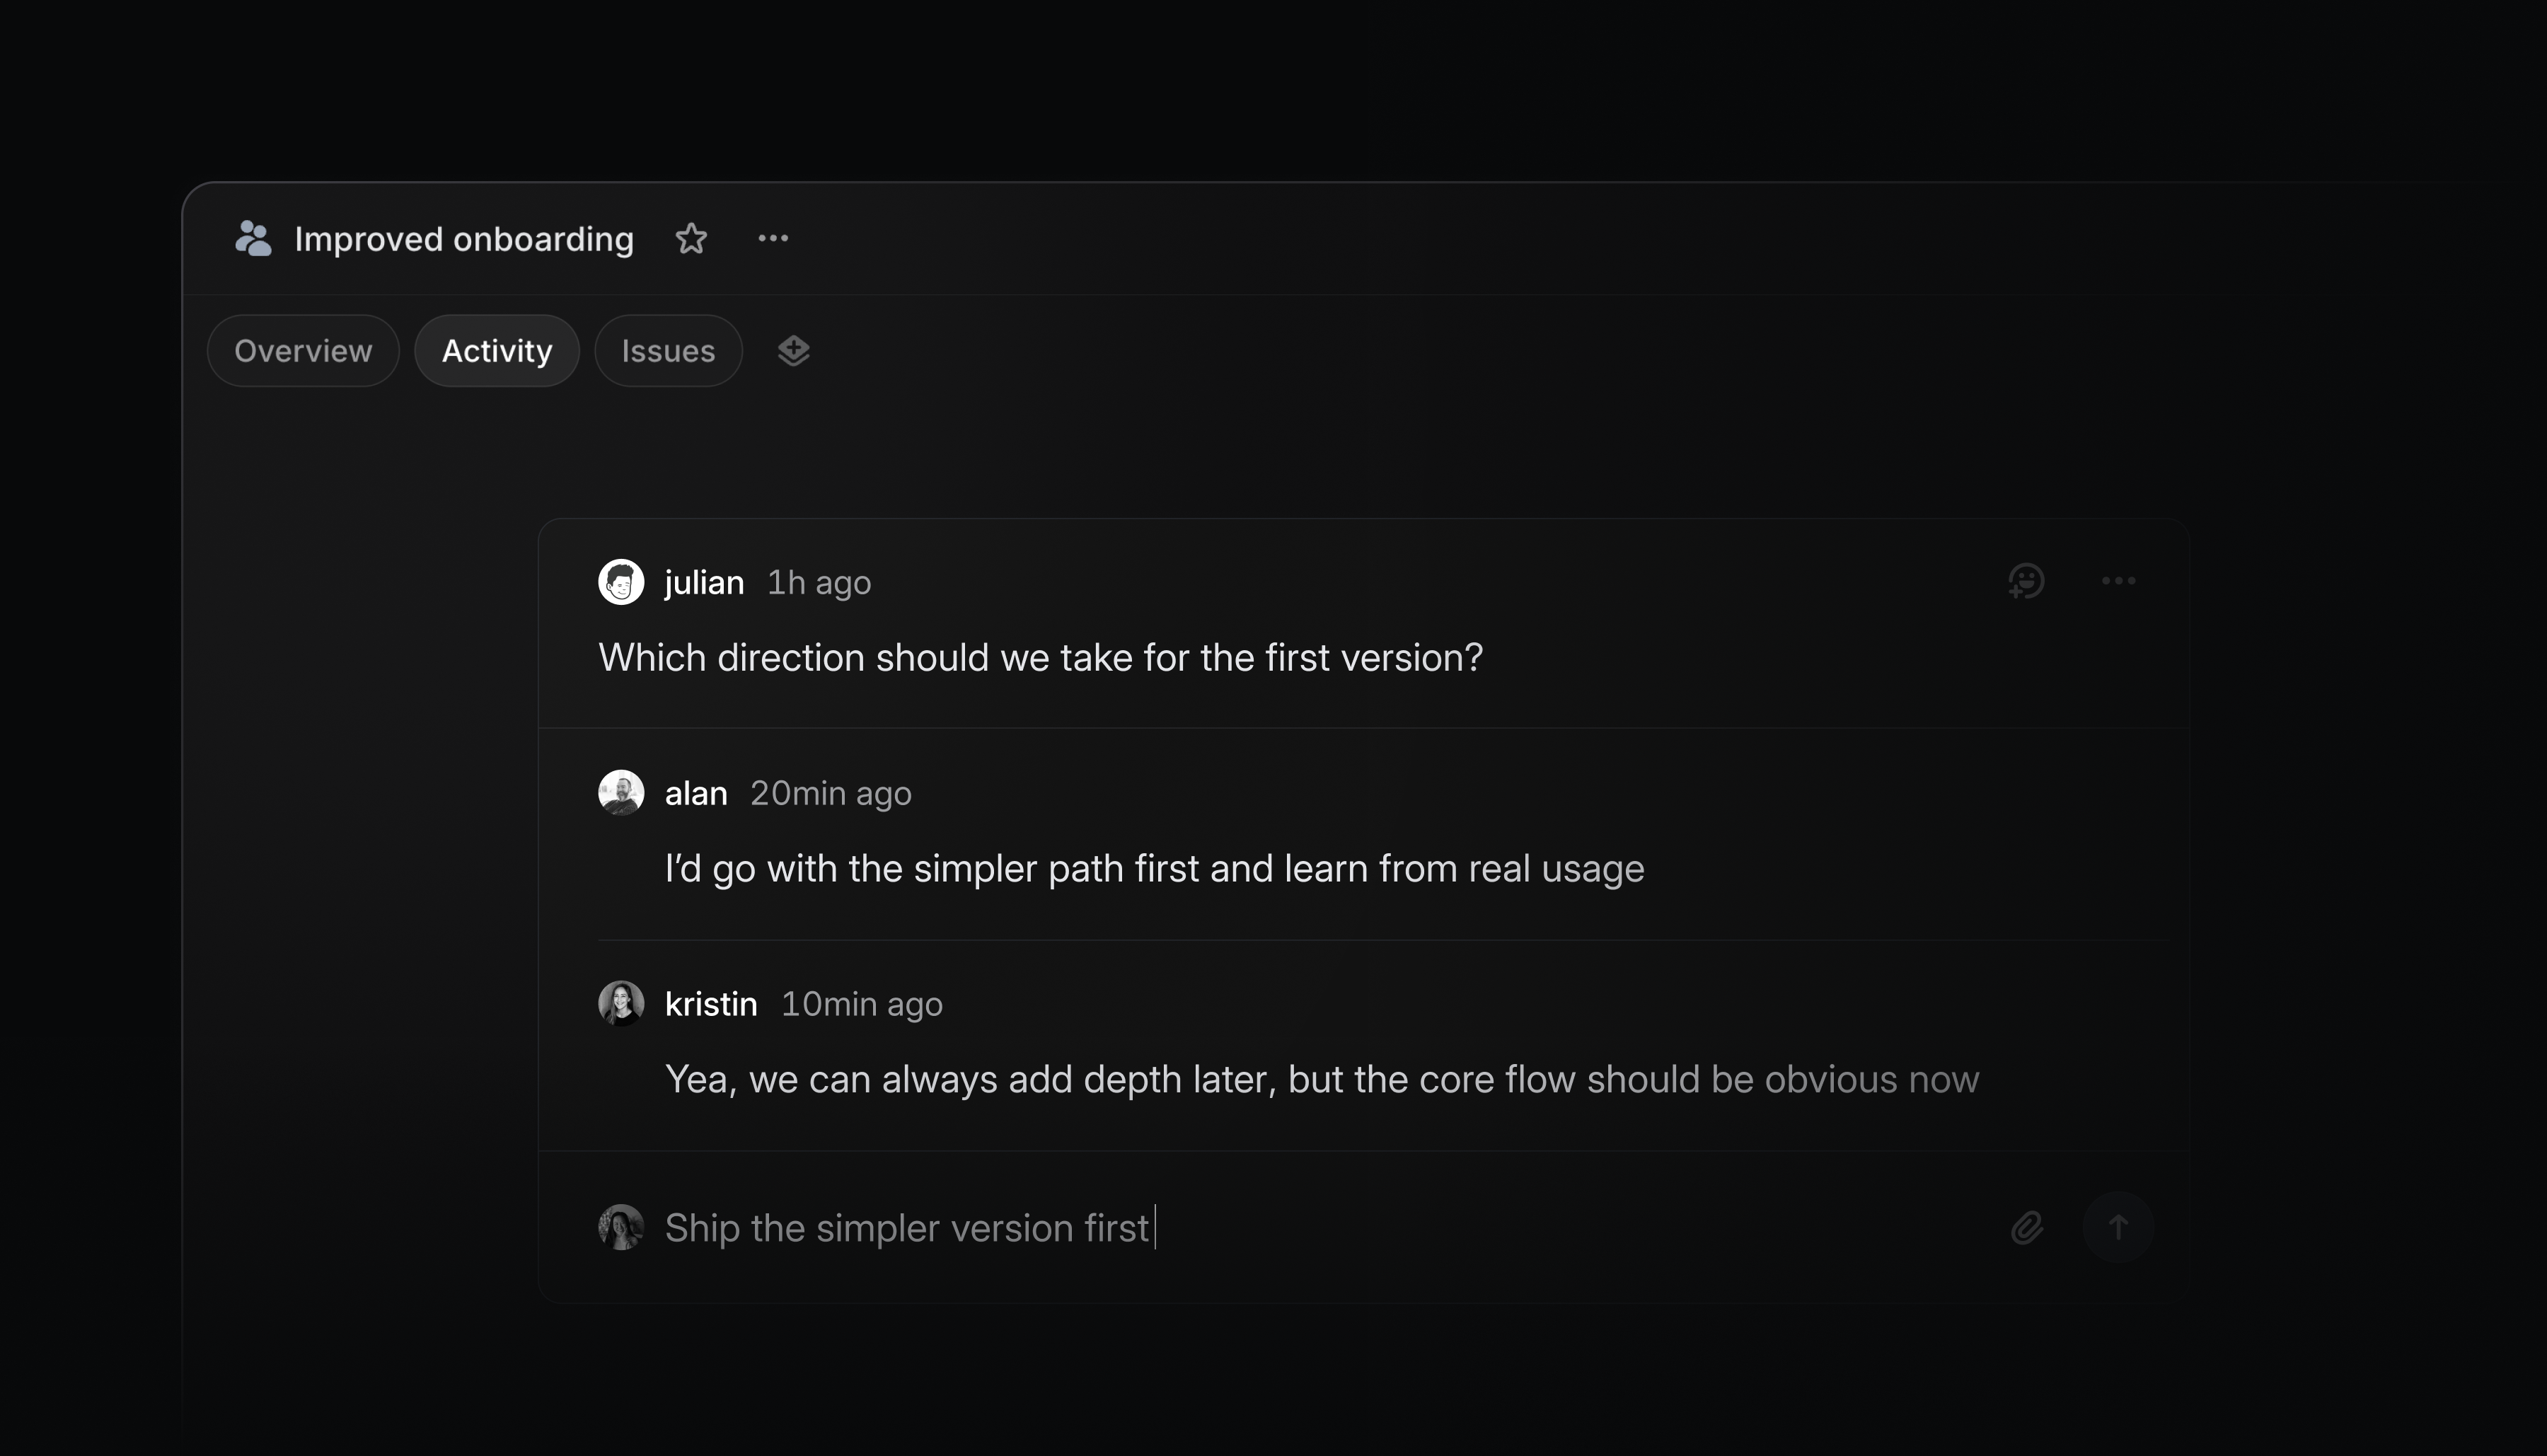Click the 20min ago timestamp on alan's comment

point(830,792)
